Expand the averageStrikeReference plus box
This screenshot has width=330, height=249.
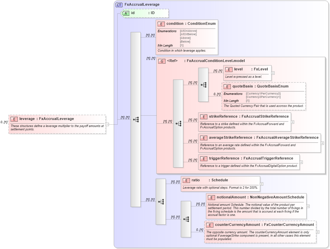[322, 143]
